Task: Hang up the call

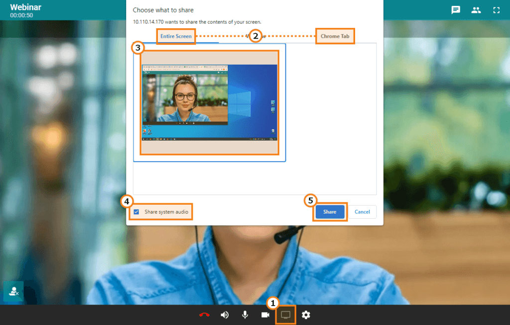Action: click(204, 315)
